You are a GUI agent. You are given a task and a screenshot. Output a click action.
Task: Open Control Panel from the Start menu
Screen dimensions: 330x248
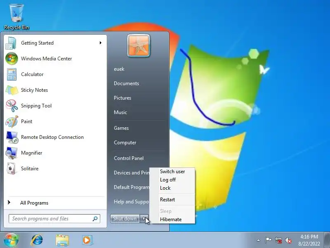coord(129,158)
